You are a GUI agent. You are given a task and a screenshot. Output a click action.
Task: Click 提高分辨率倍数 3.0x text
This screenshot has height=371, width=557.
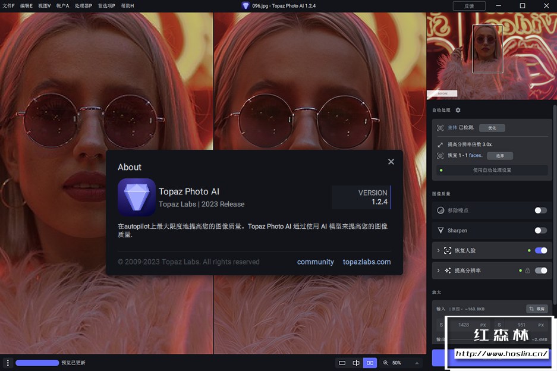pyautogui.click(x=470, y=144)
